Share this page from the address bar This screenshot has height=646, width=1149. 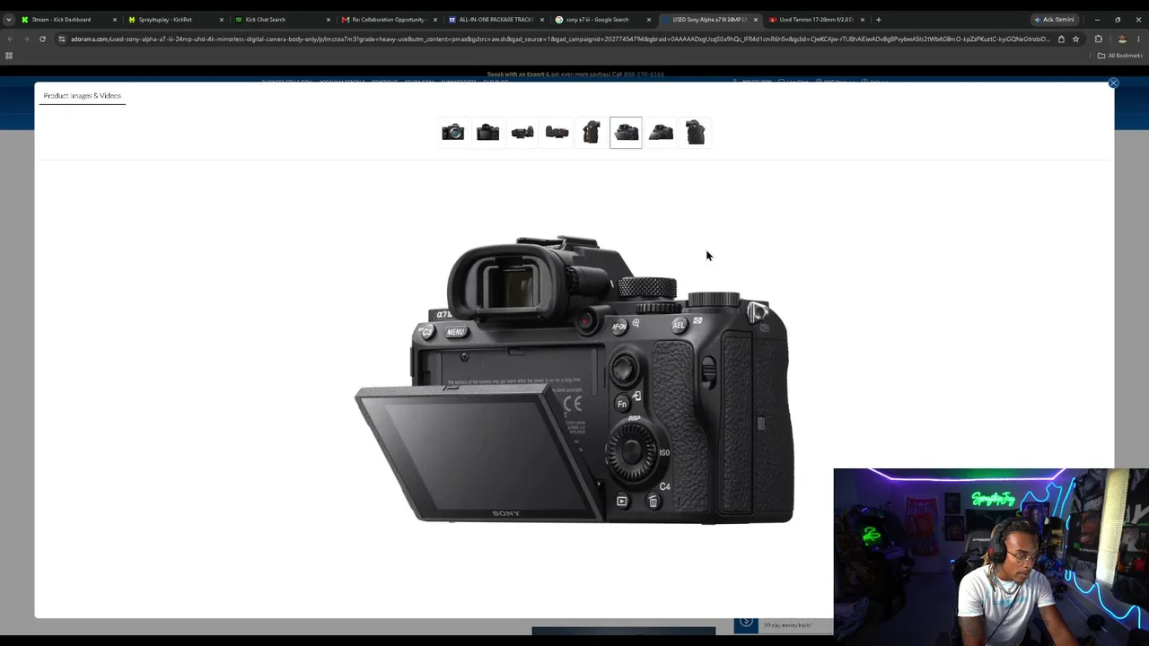click(1061, 39)
